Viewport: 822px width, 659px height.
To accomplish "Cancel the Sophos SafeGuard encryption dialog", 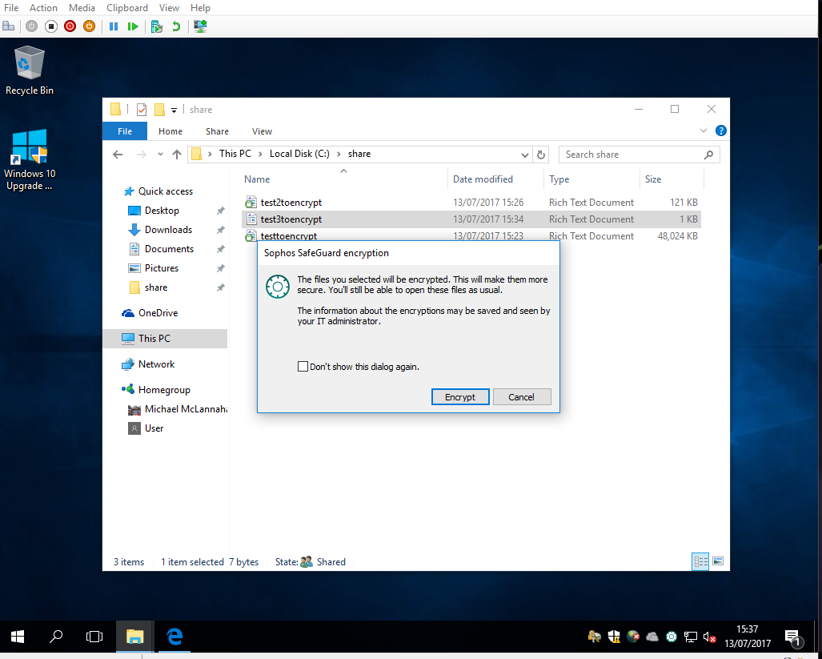I will (522, 397).
